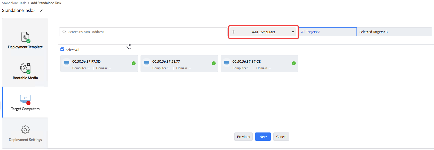This screenshot has height=150, width=434.
Task: Click the plus icon beside Add Computers
Action: click(x=234, y=32)
